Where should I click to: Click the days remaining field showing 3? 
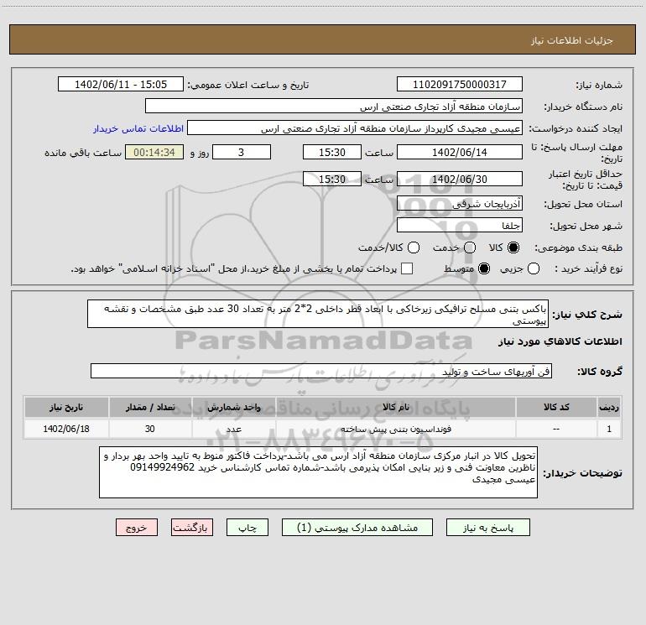pos(242,152)
